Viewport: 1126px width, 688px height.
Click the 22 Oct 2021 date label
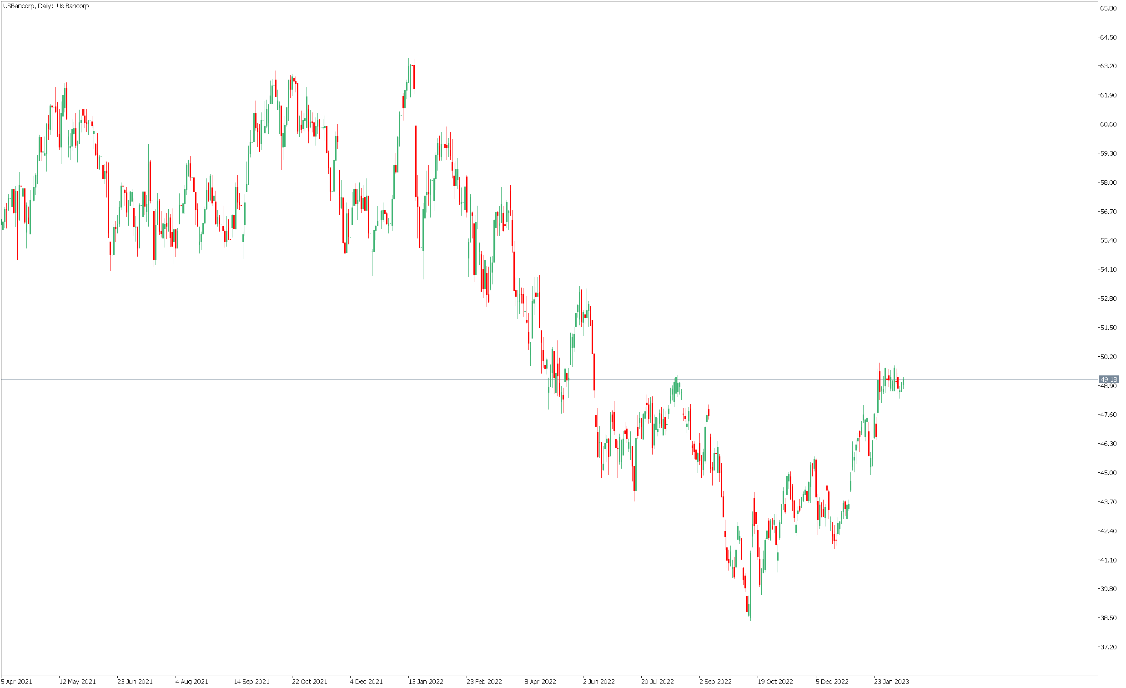pyautogui.click(x=310, y=683)
